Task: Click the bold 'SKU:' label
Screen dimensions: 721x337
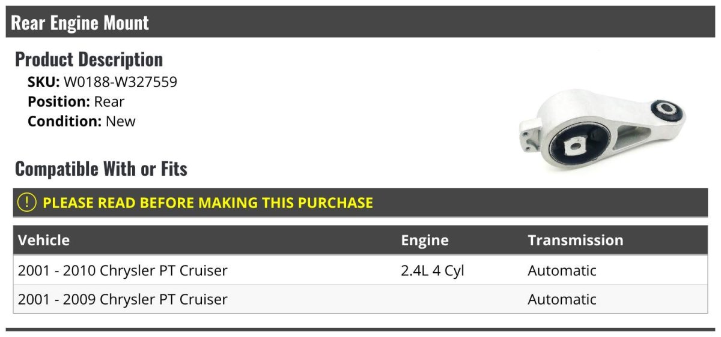Action: (x=43, y=82)
